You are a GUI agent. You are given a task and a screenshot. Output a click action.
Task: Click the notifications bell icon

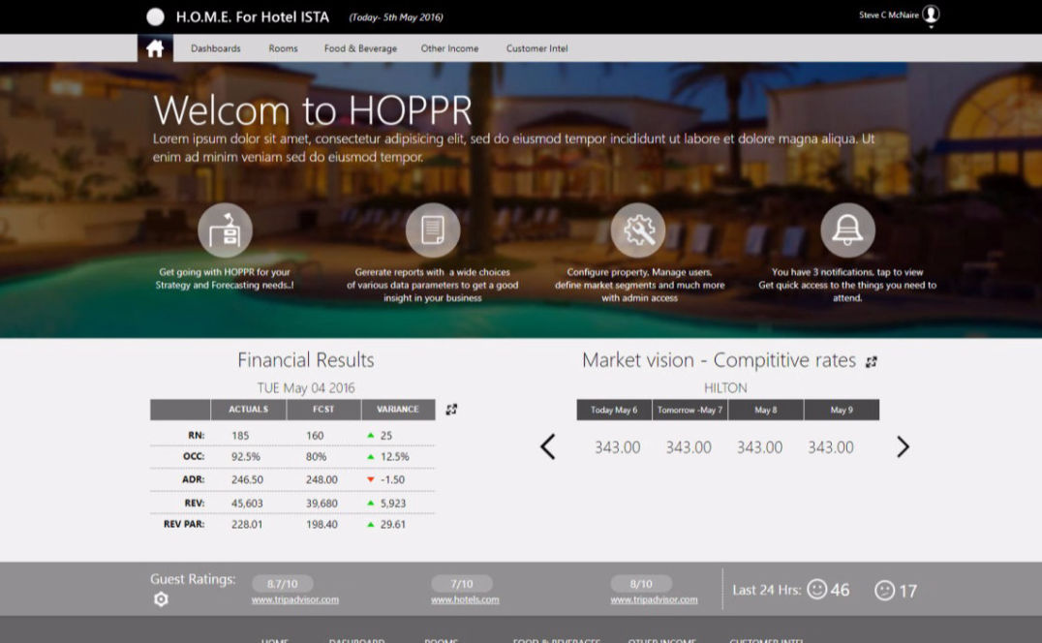847,230
